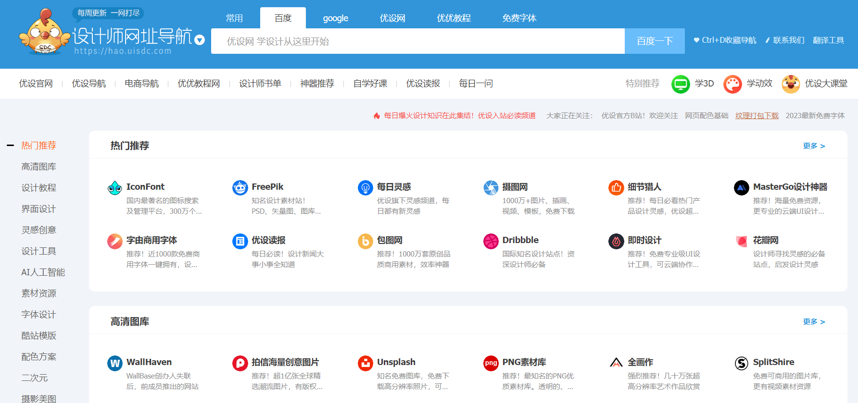
Task: Click the 全画作 triangle logo icon
Action: [x=616, y=363]
